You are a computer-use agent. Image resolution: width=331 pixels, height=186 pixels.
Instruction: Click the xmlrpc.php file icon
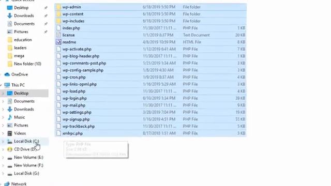pyautogui.click(x=58, y=133)
